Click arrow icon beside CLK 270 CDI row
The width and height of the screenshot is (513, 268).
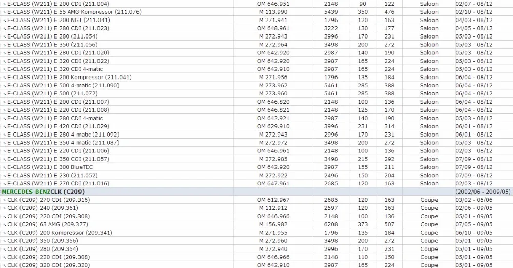click(5, 201)
